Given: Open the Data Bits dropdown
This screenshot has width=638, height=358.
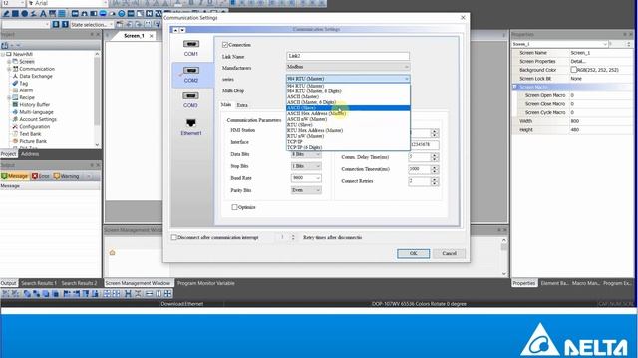Looking at the screenshot, I should point(306,154).
